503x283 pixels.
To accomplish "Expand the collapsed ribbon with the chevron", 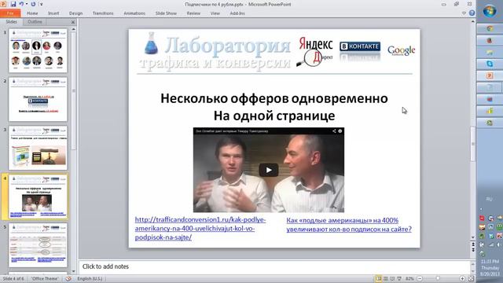I will tap(464, 13).
